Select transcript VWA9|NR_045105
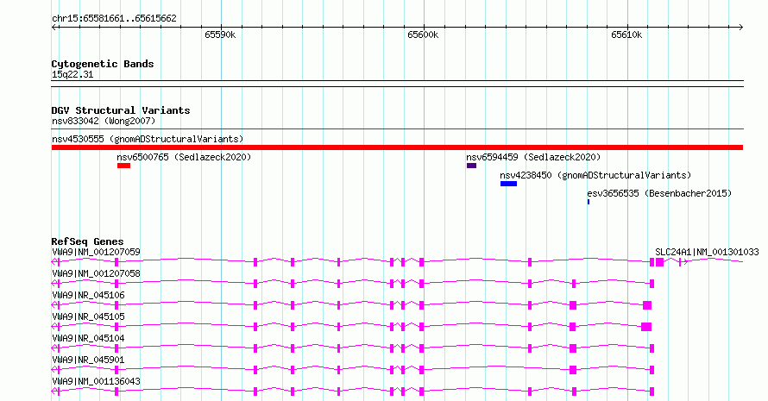 pos(88,316)
